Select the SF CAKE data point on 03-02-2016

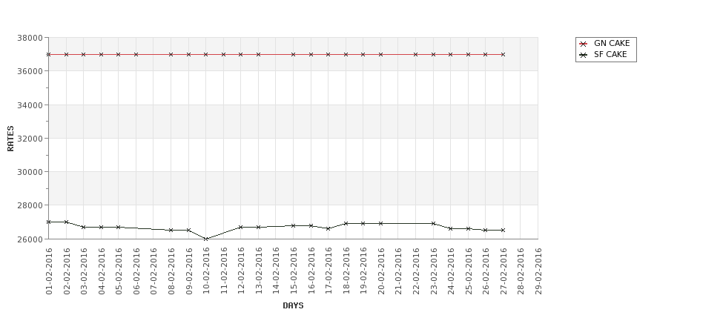84,228
